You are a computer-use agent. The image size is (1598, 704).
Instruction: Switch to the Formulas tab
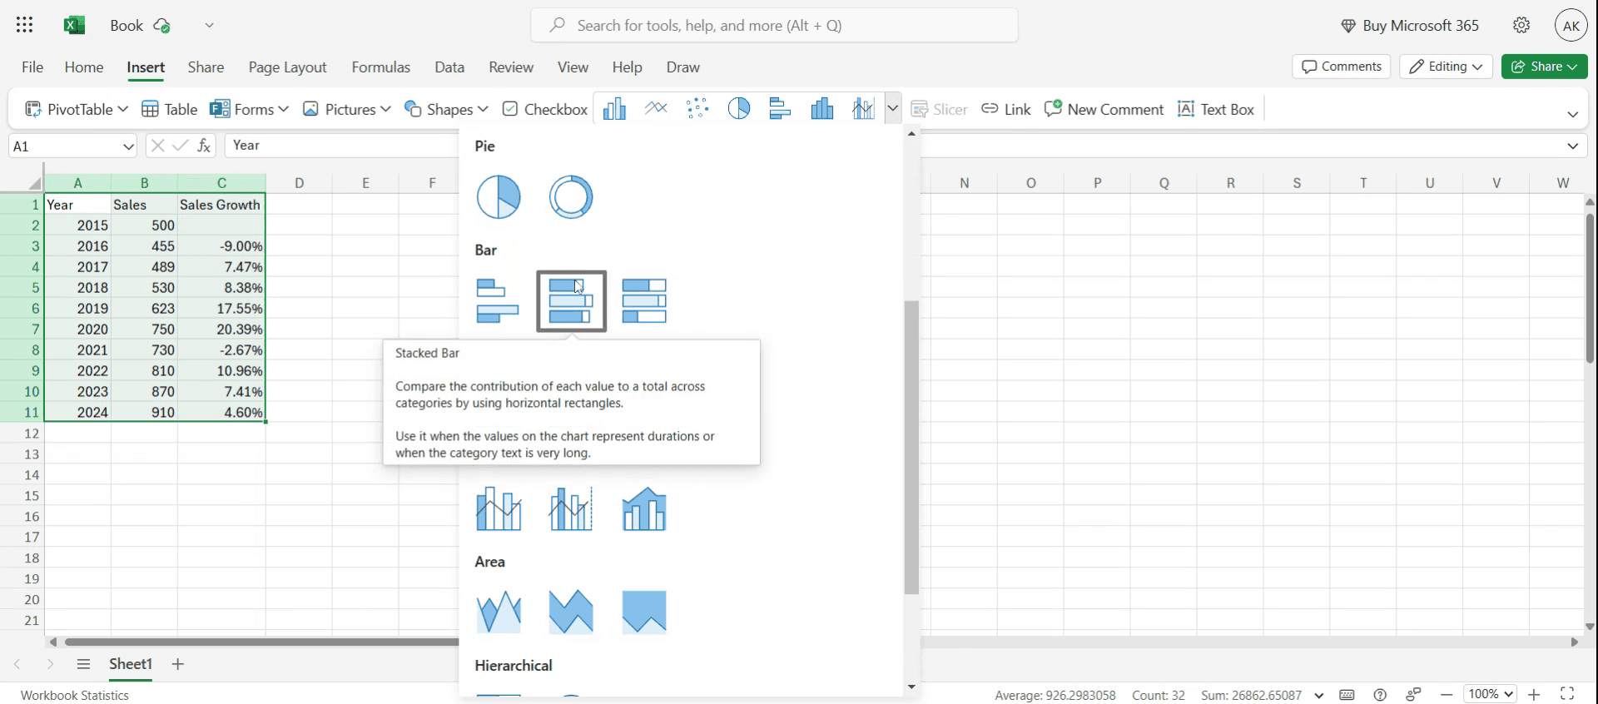coord(381,67)
